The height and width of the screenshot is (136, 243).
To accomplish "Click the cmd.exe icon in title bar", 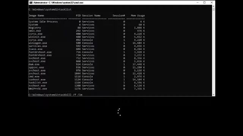I will tap(31, 3).
